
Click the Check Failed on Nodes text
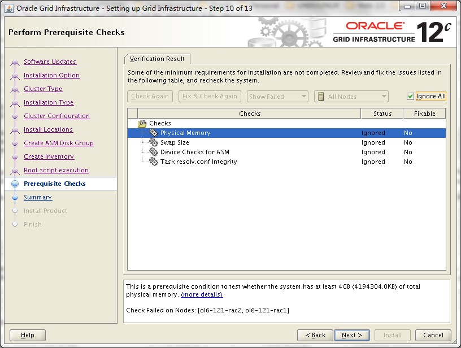click(x=207, y=310)
